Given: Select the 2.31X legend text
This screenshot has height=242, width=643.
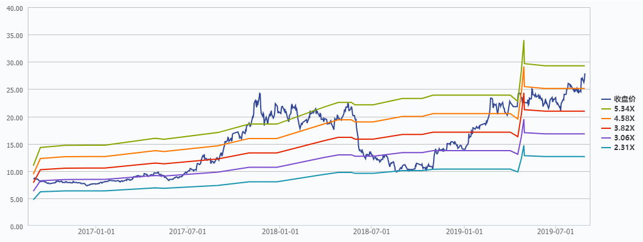Looking at the screenshot, I should click(x=624, y=147).
